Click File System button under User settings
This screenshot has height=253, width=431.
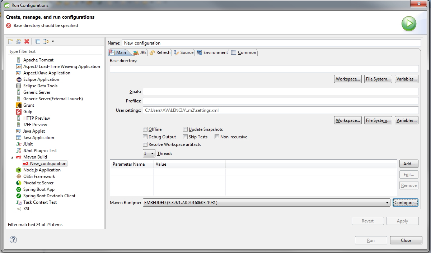378,120
